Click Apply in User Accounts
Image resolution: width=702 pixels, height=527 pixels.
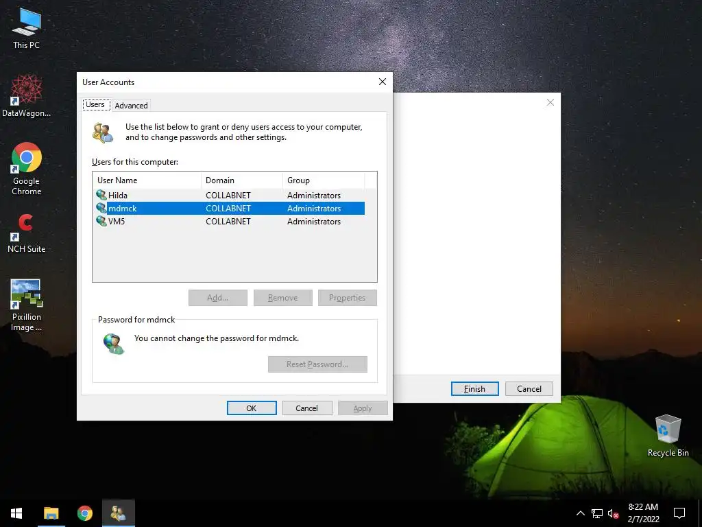363,408
